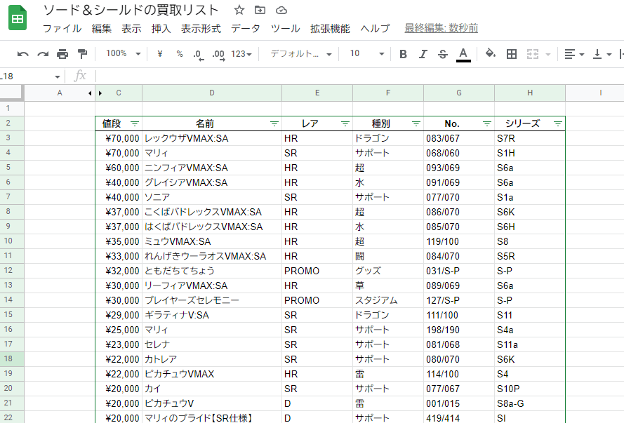Image resolution: width=624 pixels, height=423 pixels.
Task: Click the select-all corner box
Action: 12,93
